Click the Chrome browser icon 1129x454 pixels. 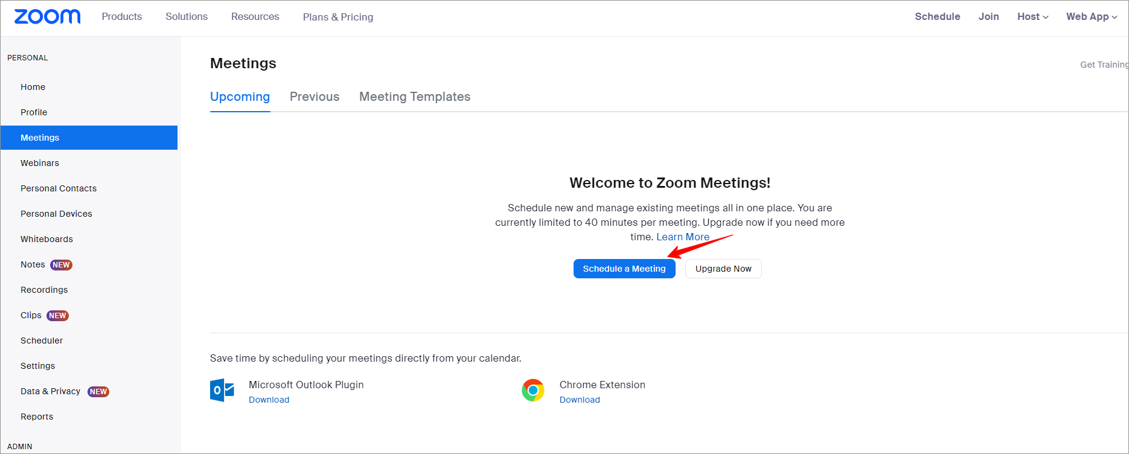[x=533, y=391]
